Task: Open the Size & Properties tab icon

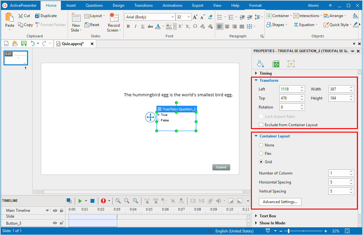Action: [x=276, y=64]
